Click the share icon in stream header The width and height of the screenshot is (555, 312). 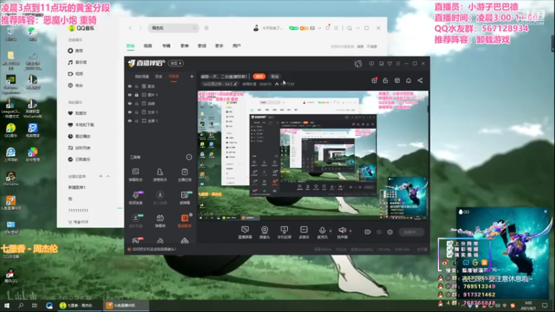click(420, 80)
